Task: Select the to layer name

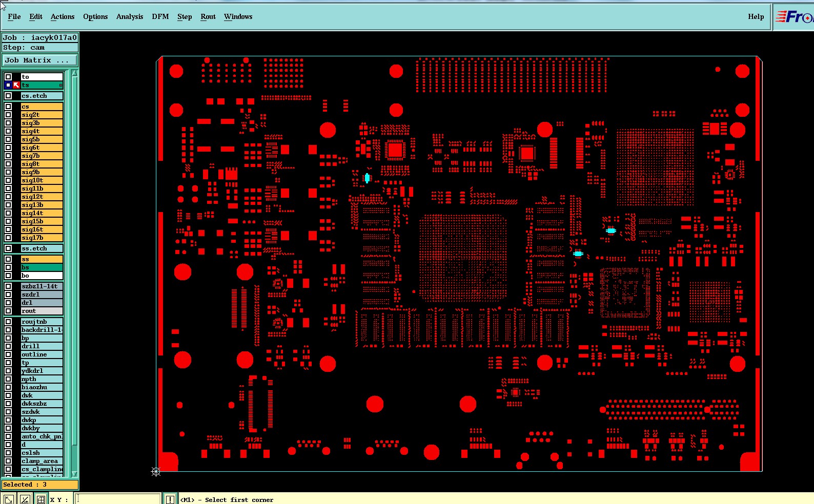Action: point(42,77)
